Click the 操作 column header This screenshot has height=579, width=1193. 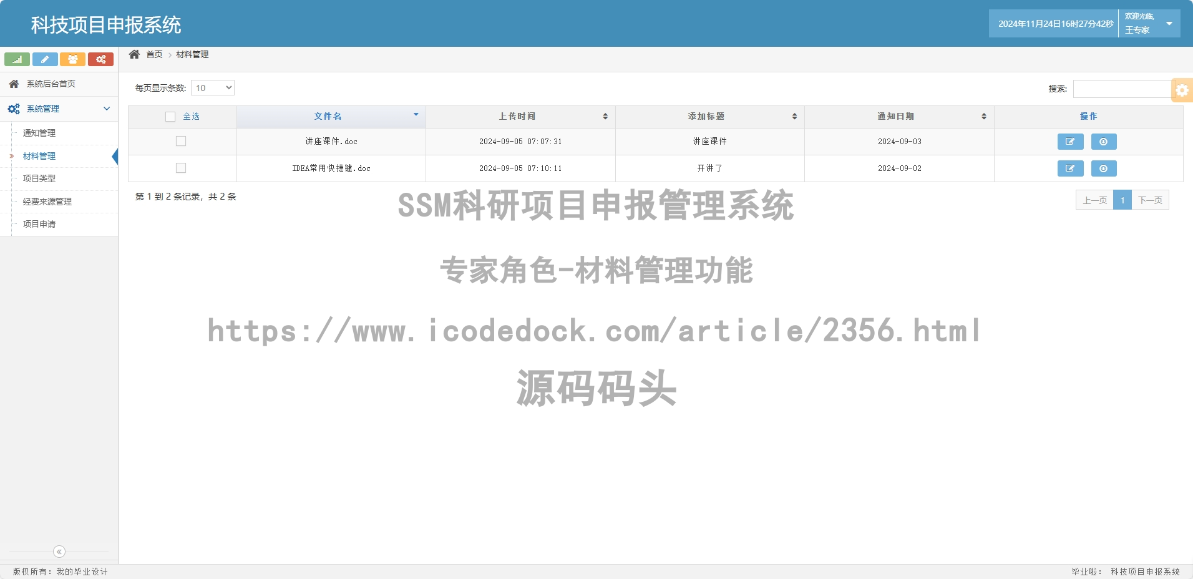[1088, 117]
